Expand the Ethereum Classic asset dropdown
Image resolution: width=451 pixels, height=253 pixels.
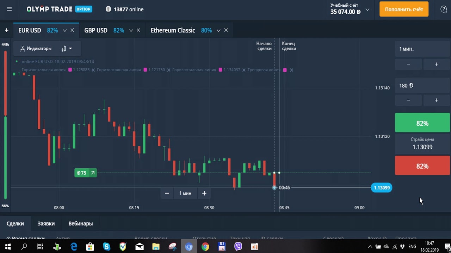(218, 31)
